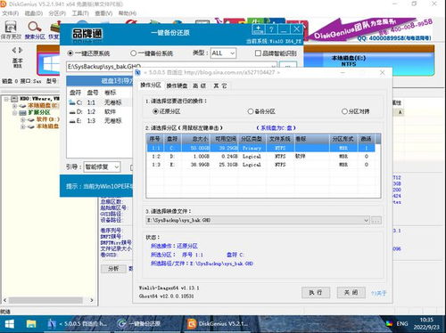Screen dimensions: 446x333
Task: Click the 执行 button
Action: tap(316, 293)
